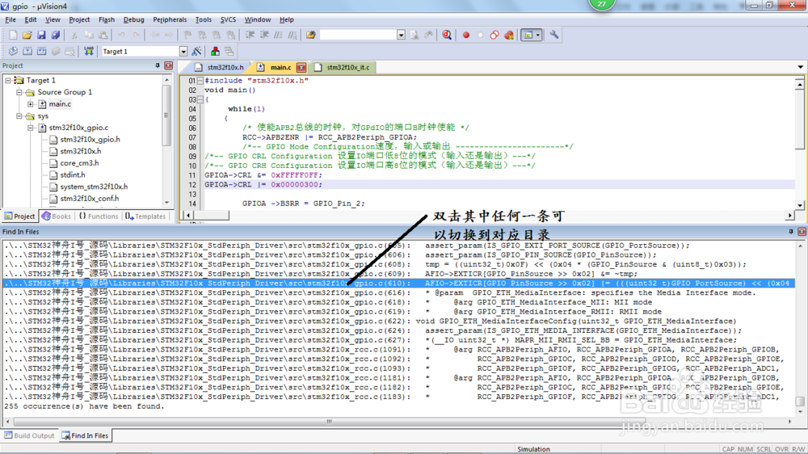808x454 pixels.
Task: Open the Debug menu
Action: click(133, 19)
